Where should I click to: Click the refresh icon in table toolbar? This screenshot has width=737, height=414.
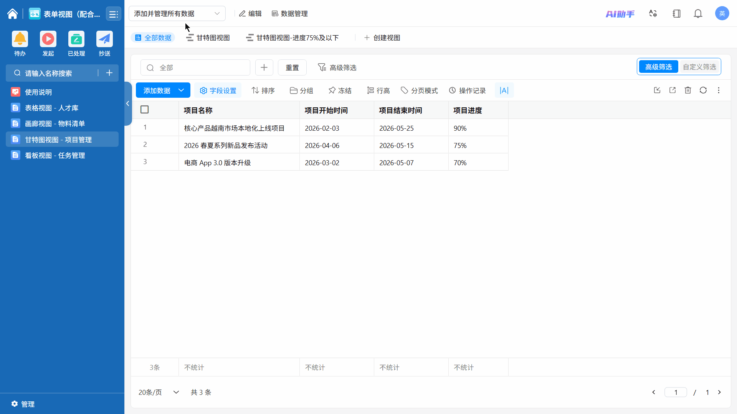703,90
